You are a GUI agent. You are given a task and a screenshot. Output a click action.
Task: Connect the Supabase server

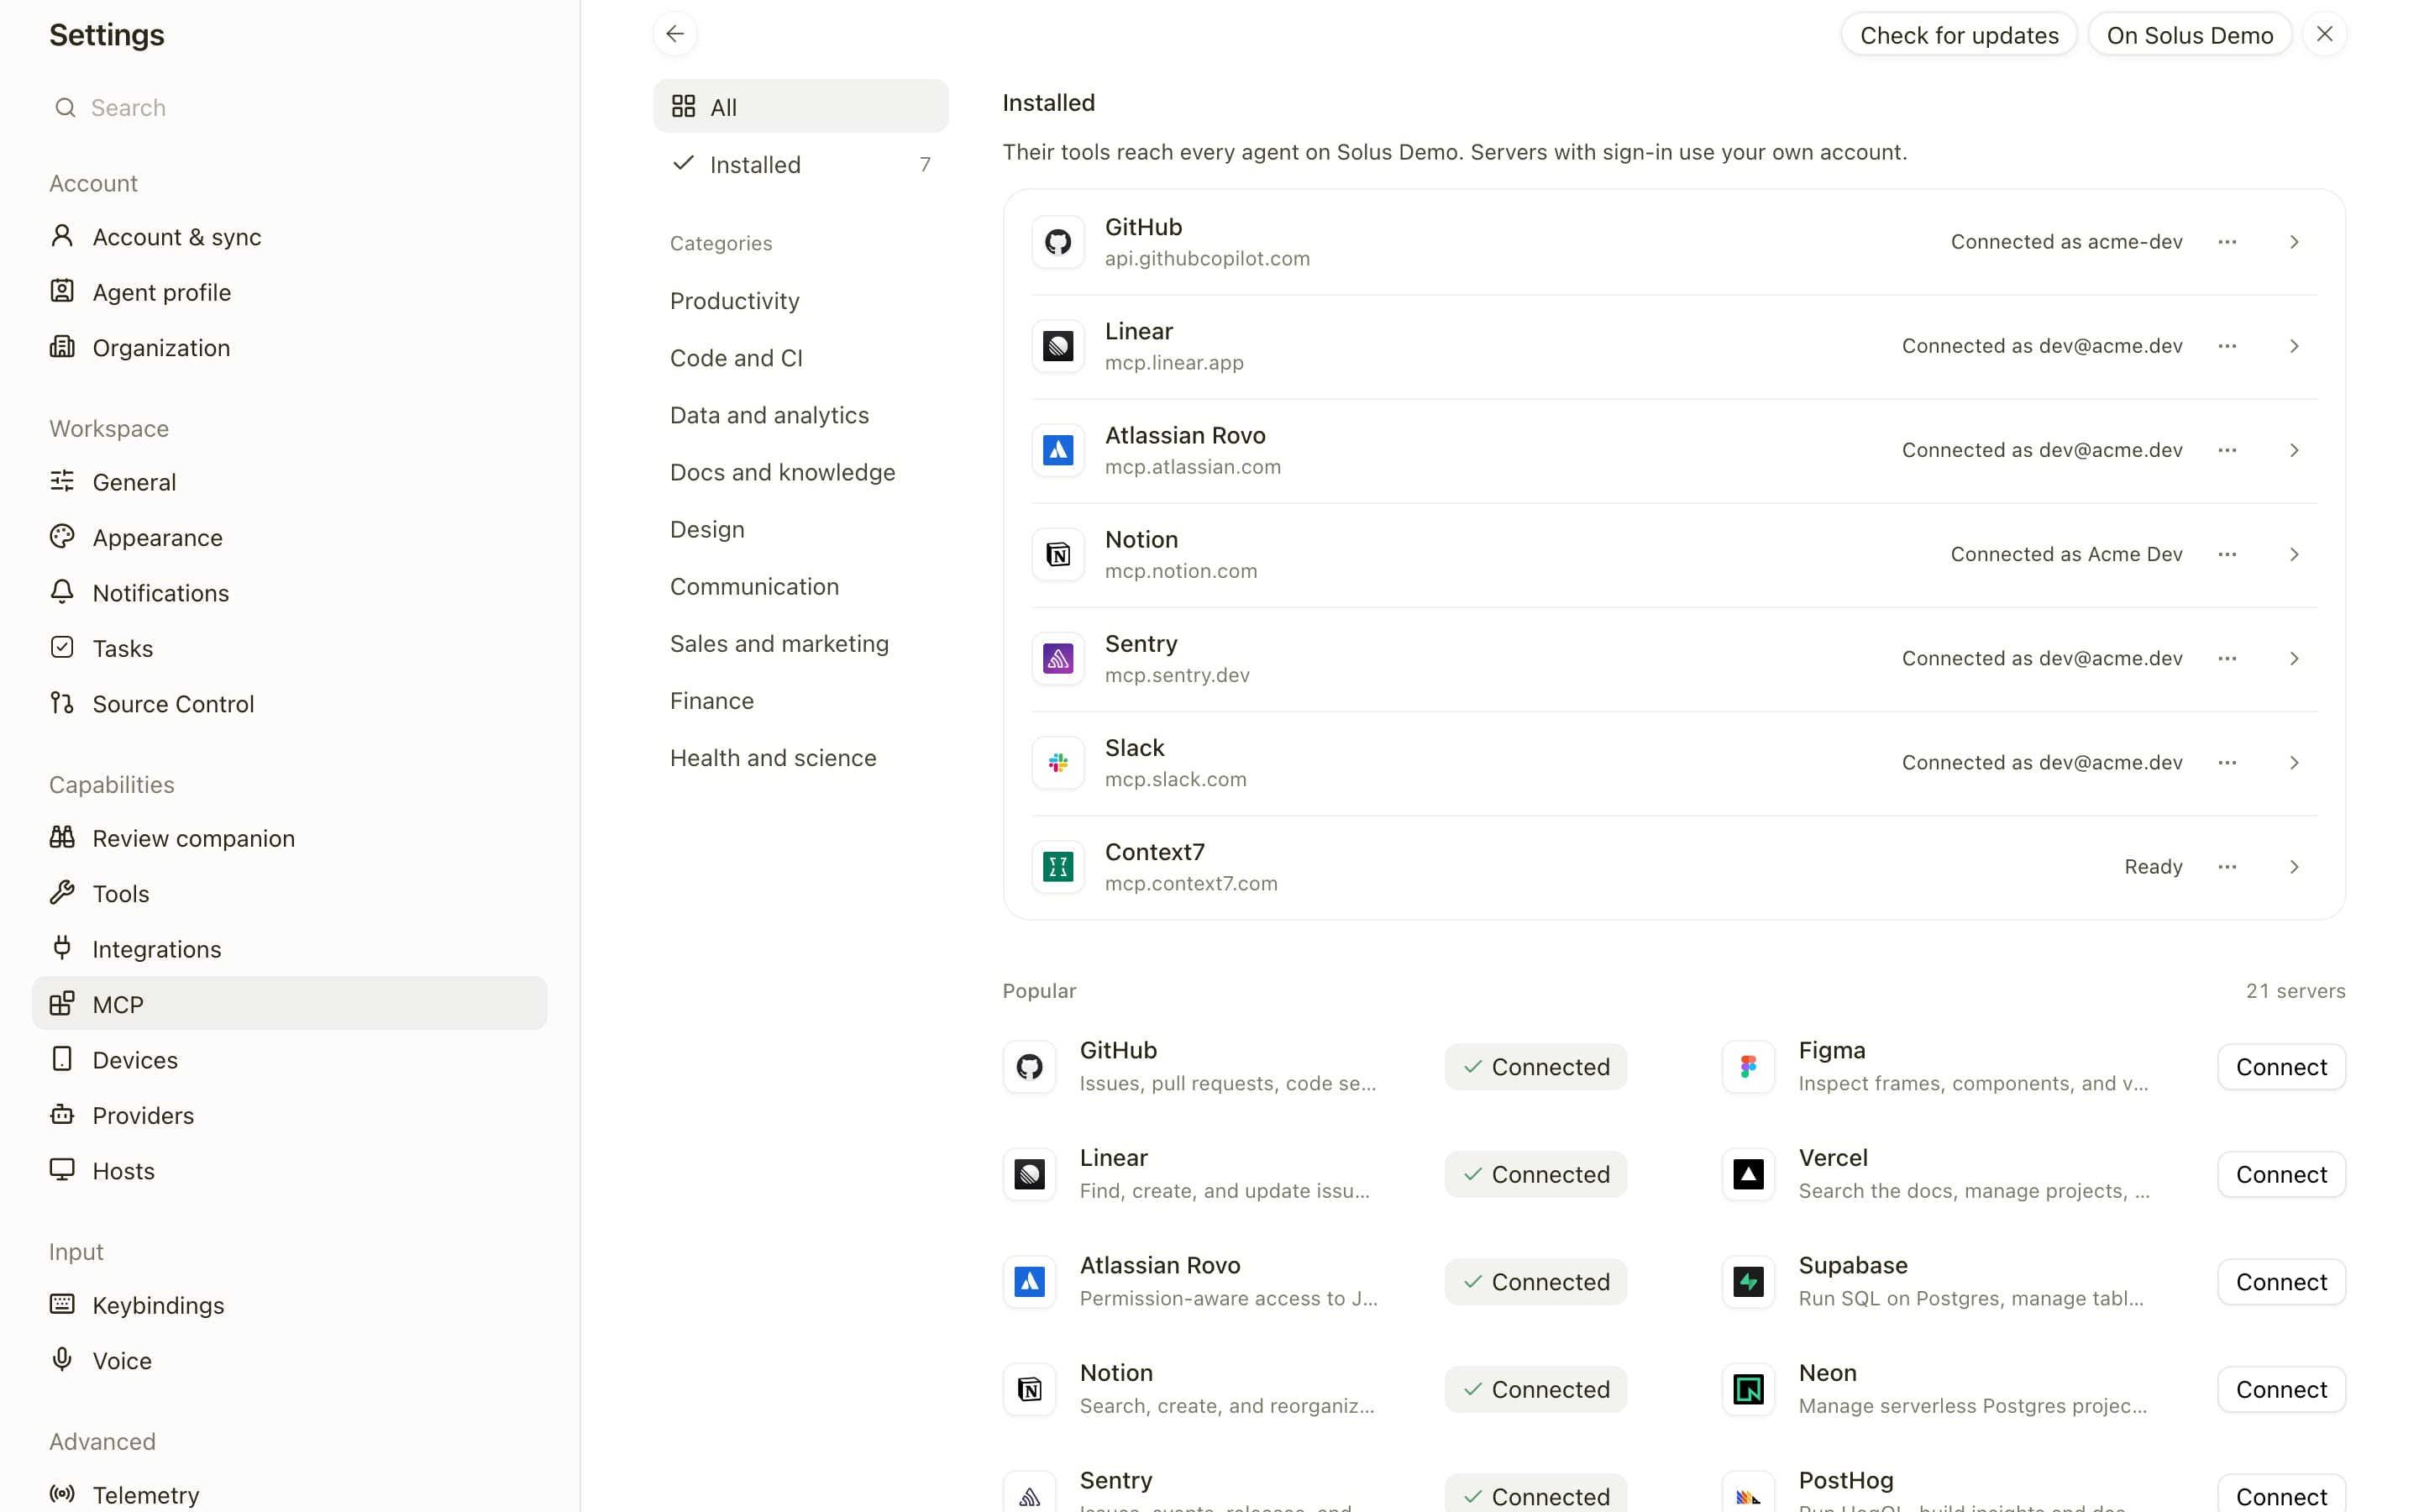point(2281,1282)
